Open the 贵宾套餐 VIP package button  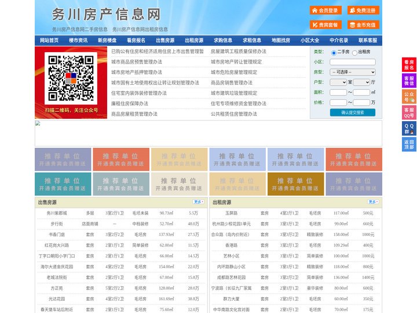click(325, 25)
